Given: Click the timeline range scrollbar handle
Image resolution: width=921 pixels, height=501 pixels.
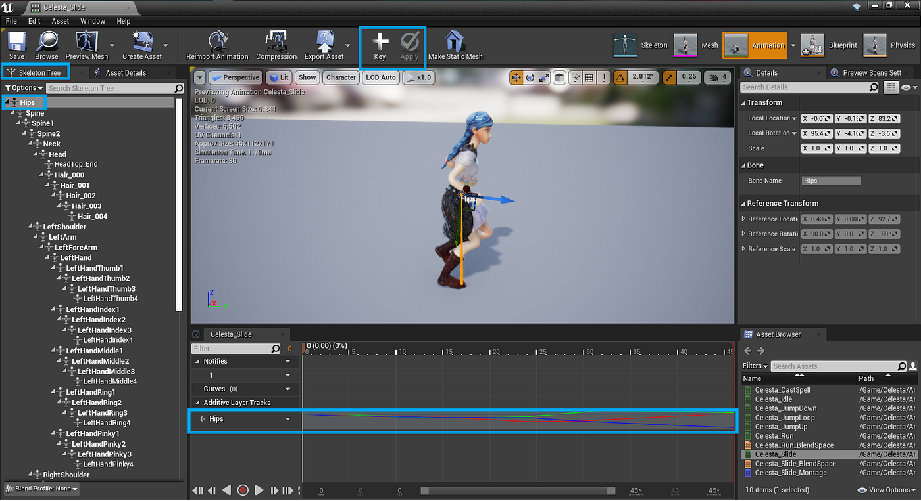Looking at the screenshot, I should coord(518,490).
